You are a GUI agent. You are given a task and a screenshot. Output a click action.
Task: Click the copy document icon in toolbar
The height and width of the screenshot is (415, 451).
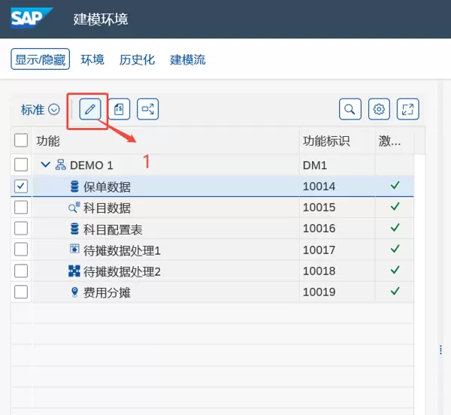[x=120, y=110]
